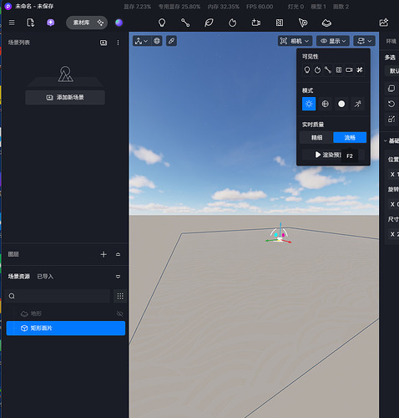399x418 pixels.
Task: Click the rotation X field in right panel
Action: tap(394, 204)
